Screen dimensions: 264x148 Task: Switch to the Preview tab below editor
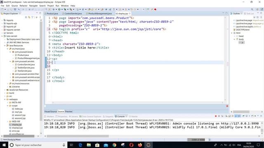point(68,111)
